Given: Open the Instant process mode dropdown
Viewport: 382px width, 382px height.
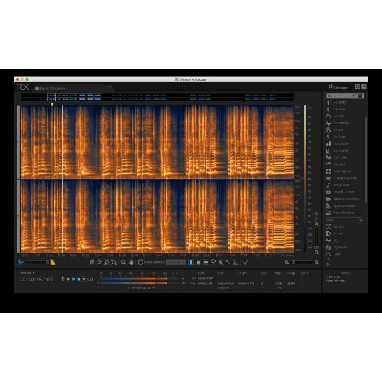Looking at the screenshot, I should 176,262.
